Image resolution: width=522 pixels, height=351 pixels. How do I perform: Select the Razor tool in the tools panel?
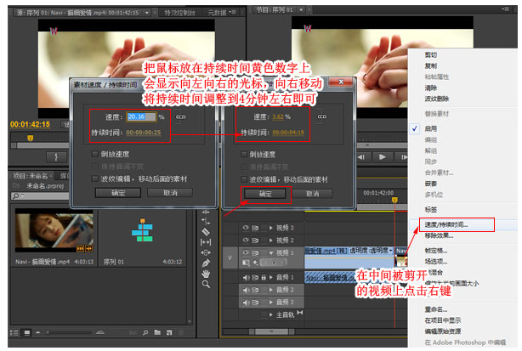coord(206,232)
